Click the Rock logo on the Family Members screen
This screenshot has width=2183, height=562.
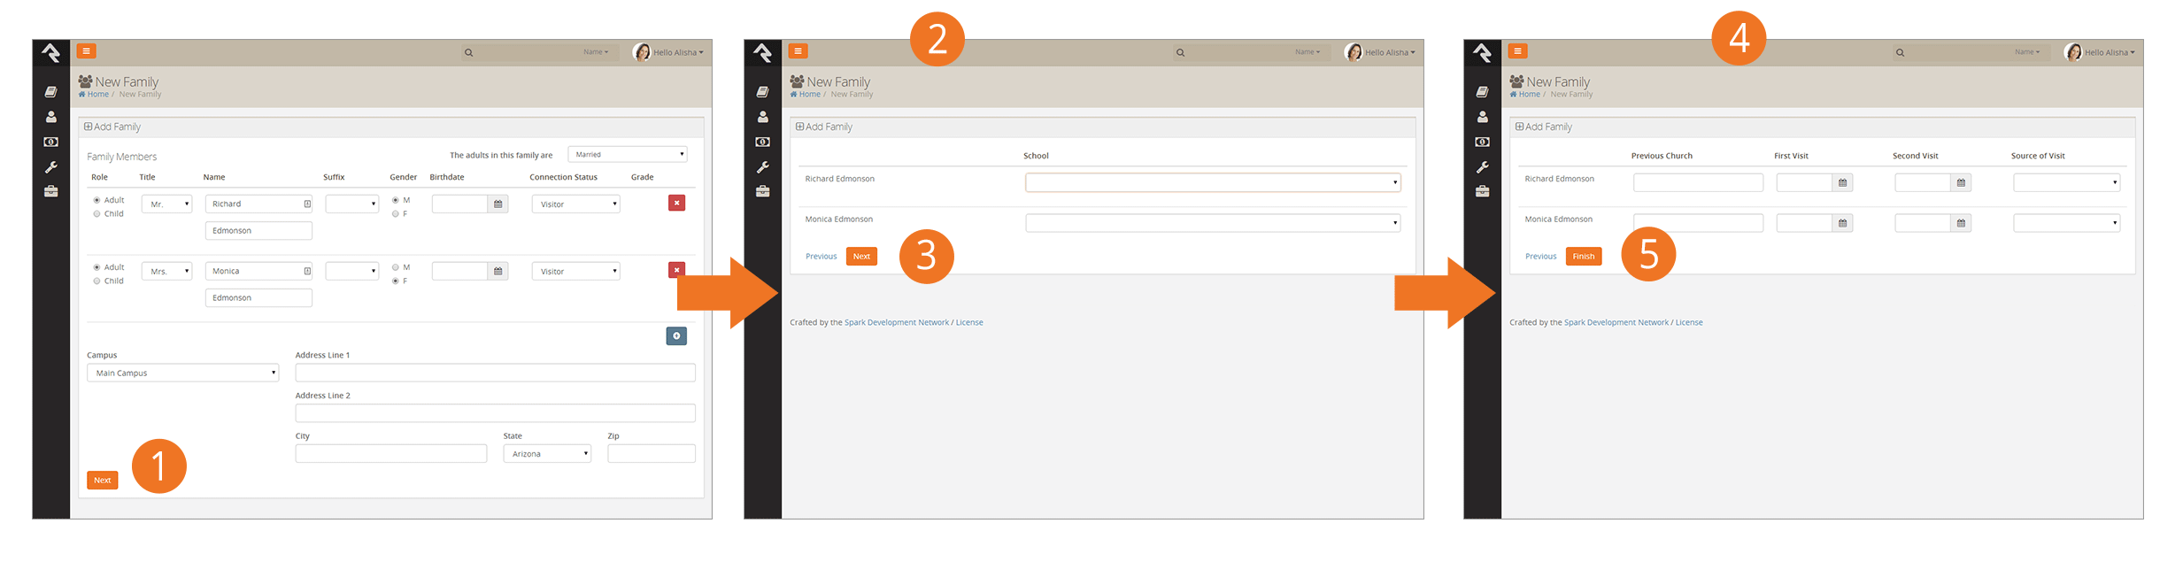pos(51,53)
